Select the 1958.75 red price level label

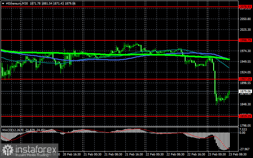coord(245,40)
